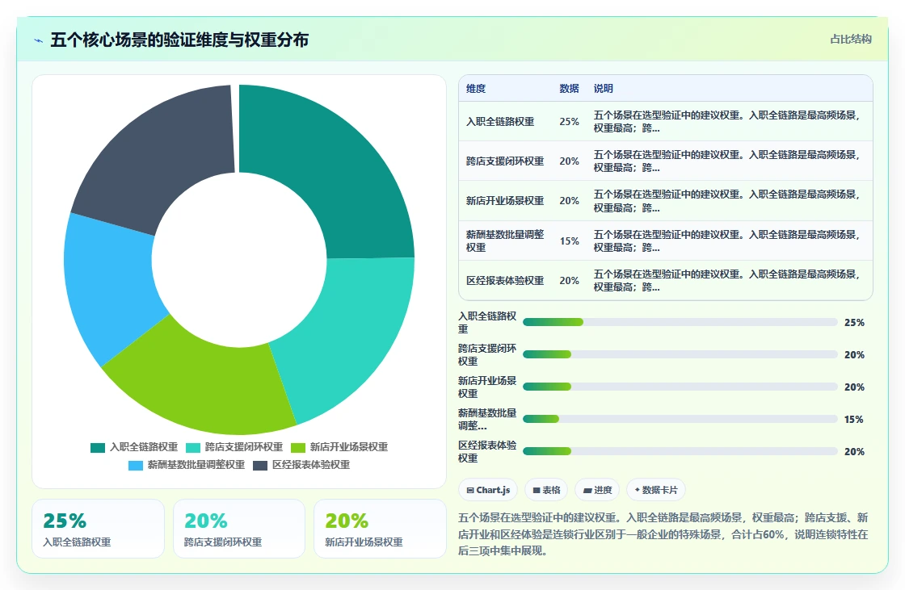The image size is (905, 590).
Task: Open the 25% 入职全链路权重 data card
Action: click(98, 529)
